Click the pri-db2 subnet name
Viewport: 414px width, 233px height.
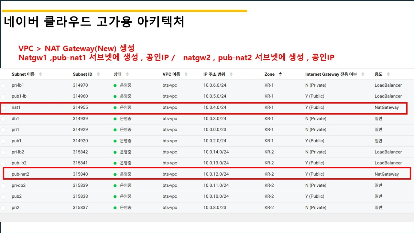coord(19,185)
